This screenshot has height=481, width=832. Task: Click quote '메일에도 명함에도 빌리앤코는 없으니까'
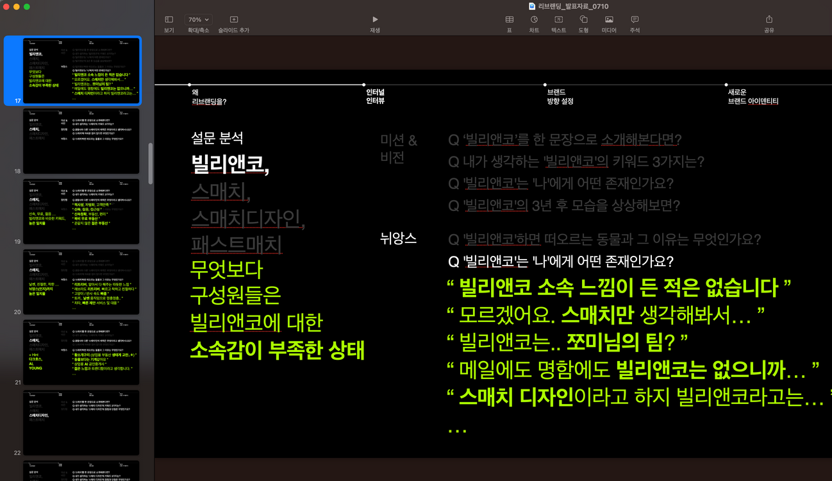point(633,369)
